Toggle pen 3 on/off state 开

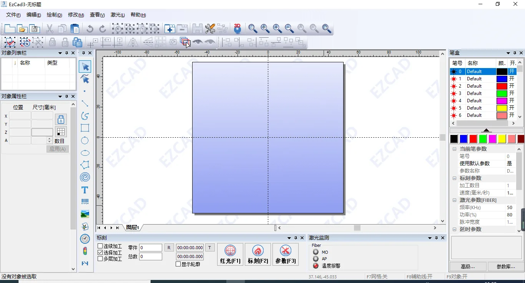coord(512,93)
